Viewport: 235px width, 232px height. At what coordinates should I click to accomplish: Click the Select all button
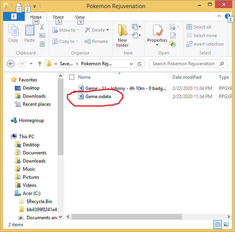pos(199,27)
